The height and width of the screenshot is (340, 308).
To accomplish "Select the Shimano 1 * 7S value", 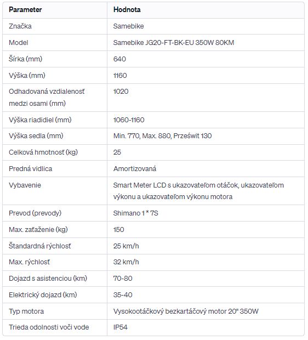I will (136, 213).
